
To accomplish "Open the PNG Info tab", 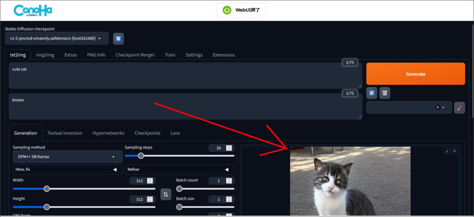I will [x=96, y=55].
